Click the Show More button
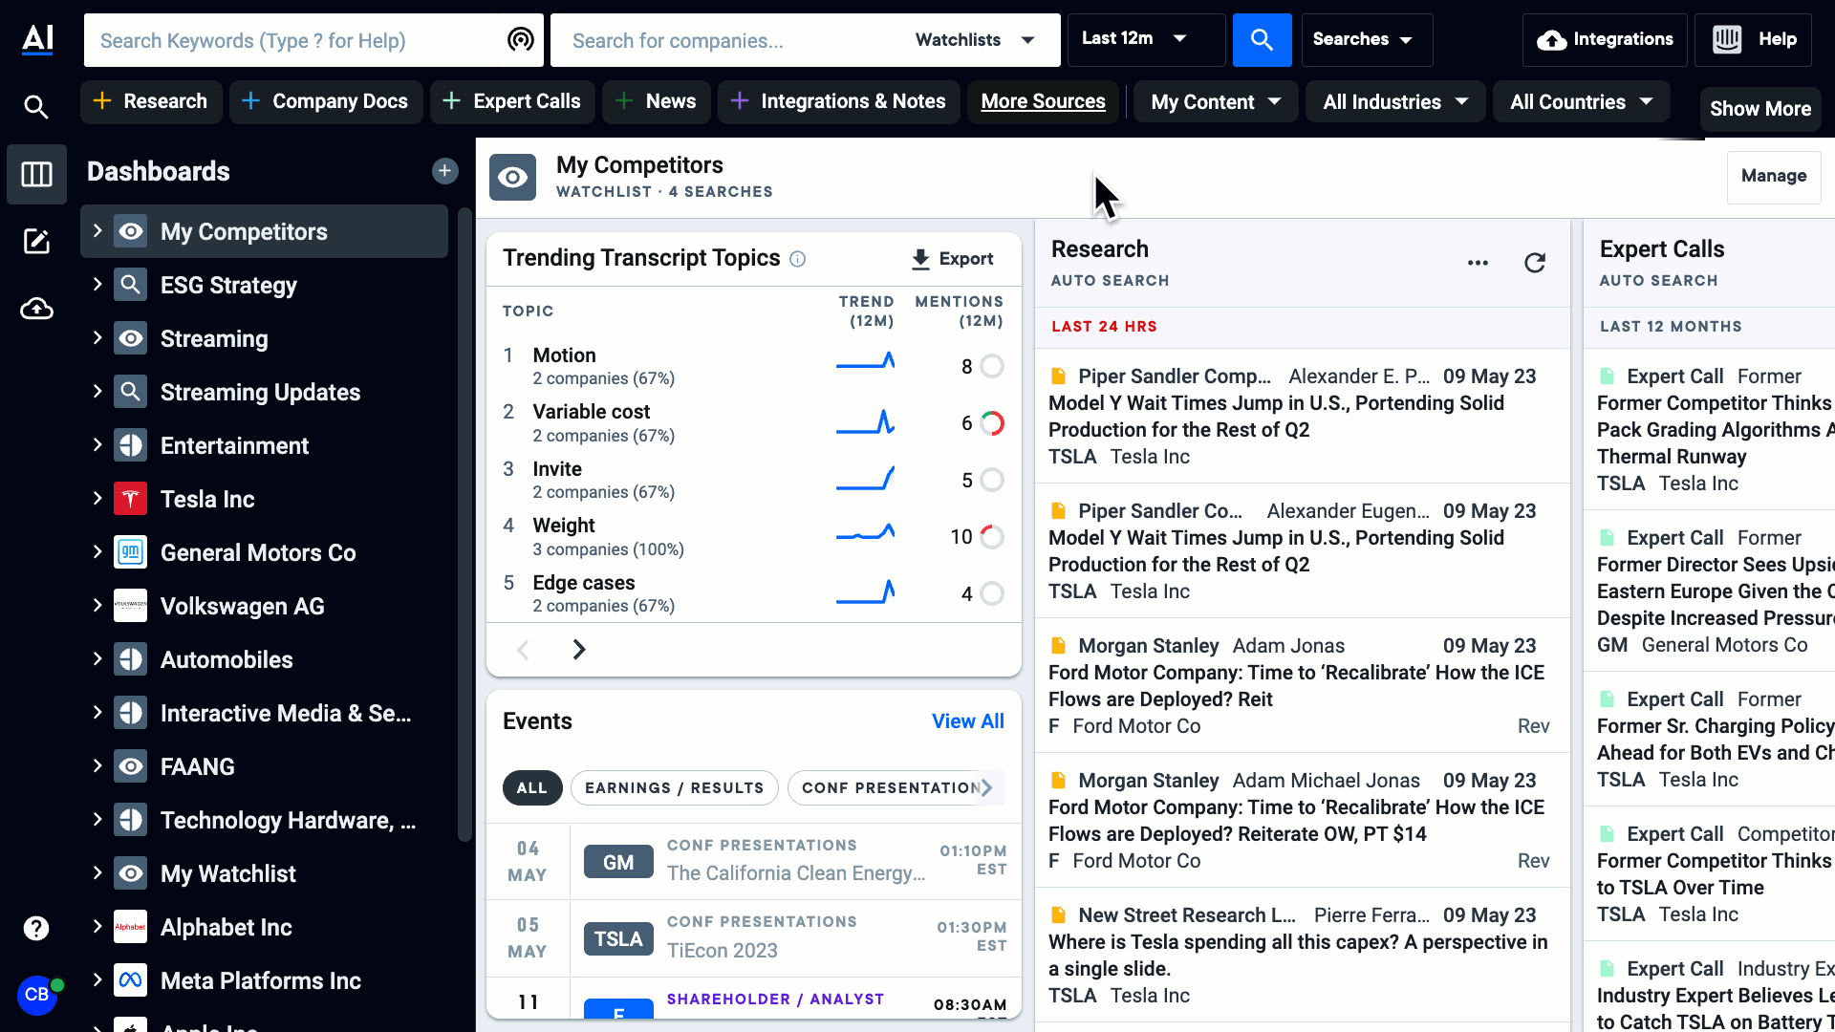 [1760, 109]
